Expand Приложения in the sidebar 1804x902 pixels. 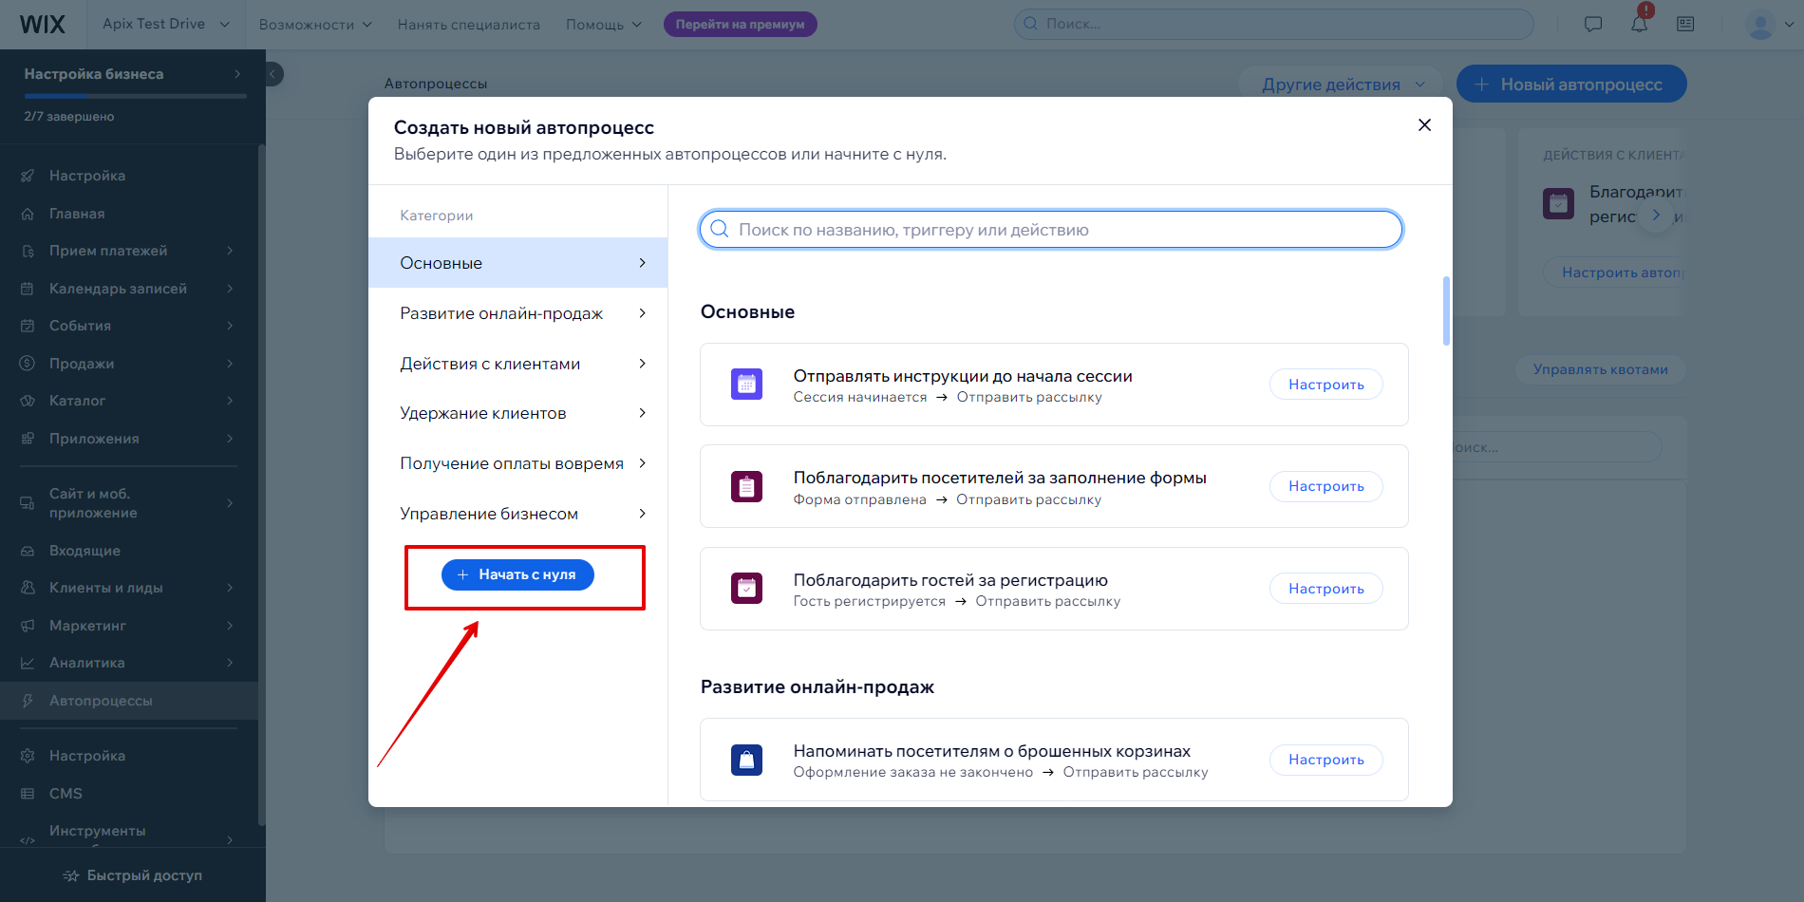tap(129, 439)
